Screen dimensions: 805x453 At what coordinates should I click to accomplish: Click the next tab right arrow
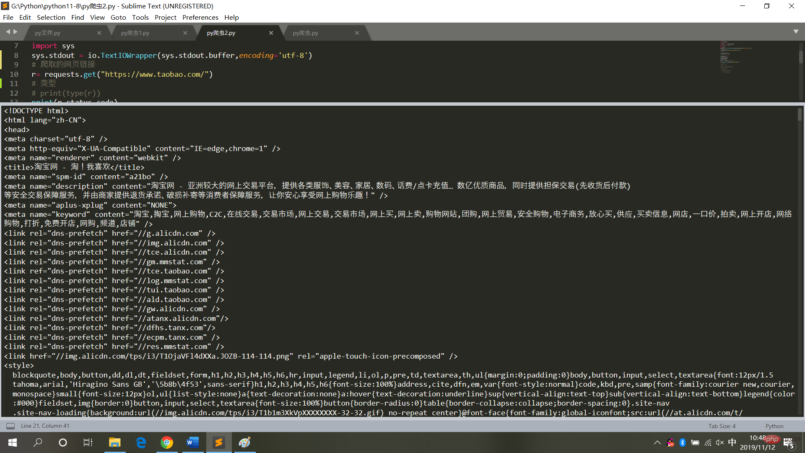tap(16, 32)
